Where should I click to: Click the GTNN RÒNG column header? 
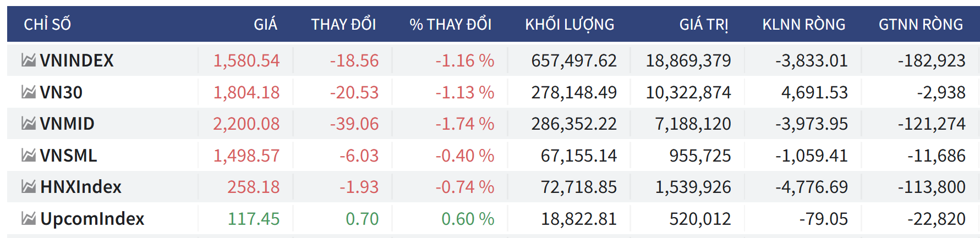(921, 25)
